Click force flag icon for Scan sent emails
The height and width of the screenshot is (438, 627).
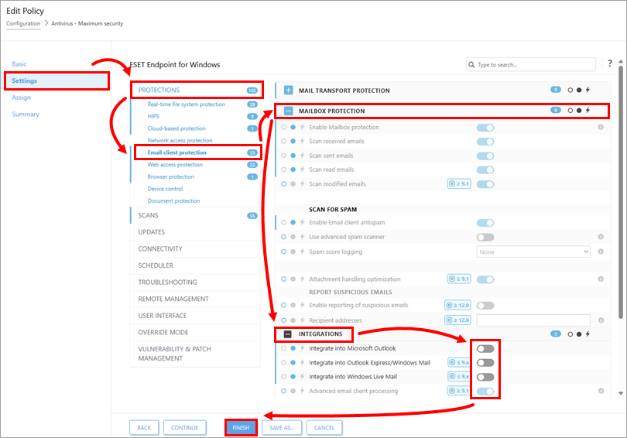[x=303, y=156]
